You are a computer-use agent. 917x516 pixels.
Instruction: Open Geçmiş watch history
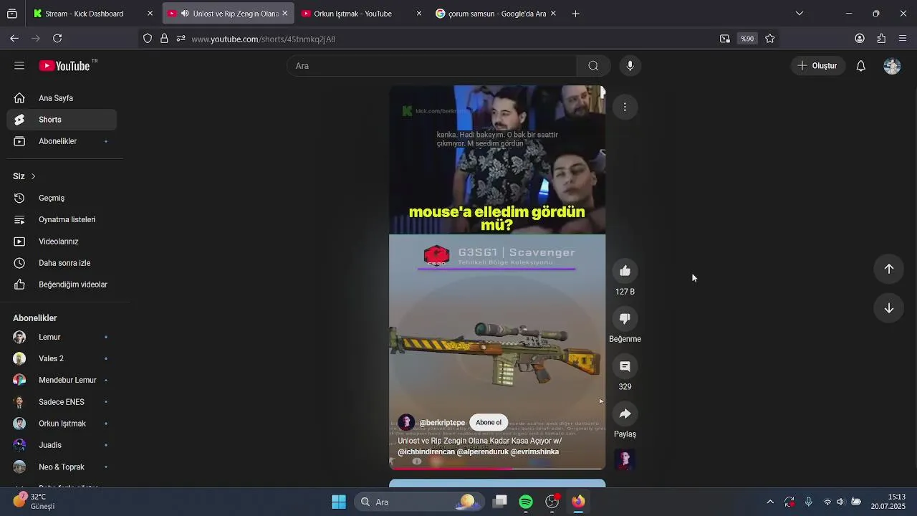coord(62,198)
